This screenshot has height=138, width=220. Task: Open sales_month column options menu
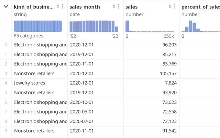(119, 7)
